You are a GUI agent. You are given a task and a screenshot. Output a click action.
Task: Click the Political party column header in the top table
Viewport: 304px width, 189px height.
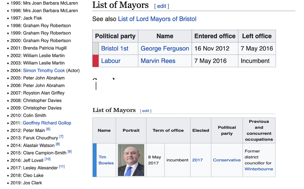[x=115, y=36]
